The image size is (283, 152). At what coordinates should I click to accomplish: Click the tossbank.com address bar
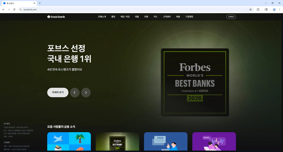pos(135,10)
